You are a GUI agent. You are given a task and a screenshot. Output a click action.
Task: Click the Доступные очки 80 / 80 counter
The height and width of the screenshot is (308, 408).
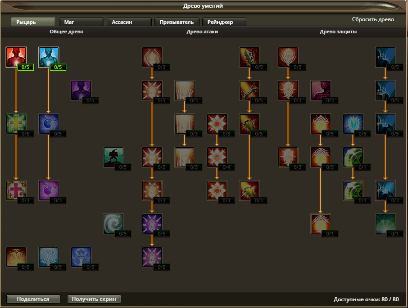coord(366,299)
